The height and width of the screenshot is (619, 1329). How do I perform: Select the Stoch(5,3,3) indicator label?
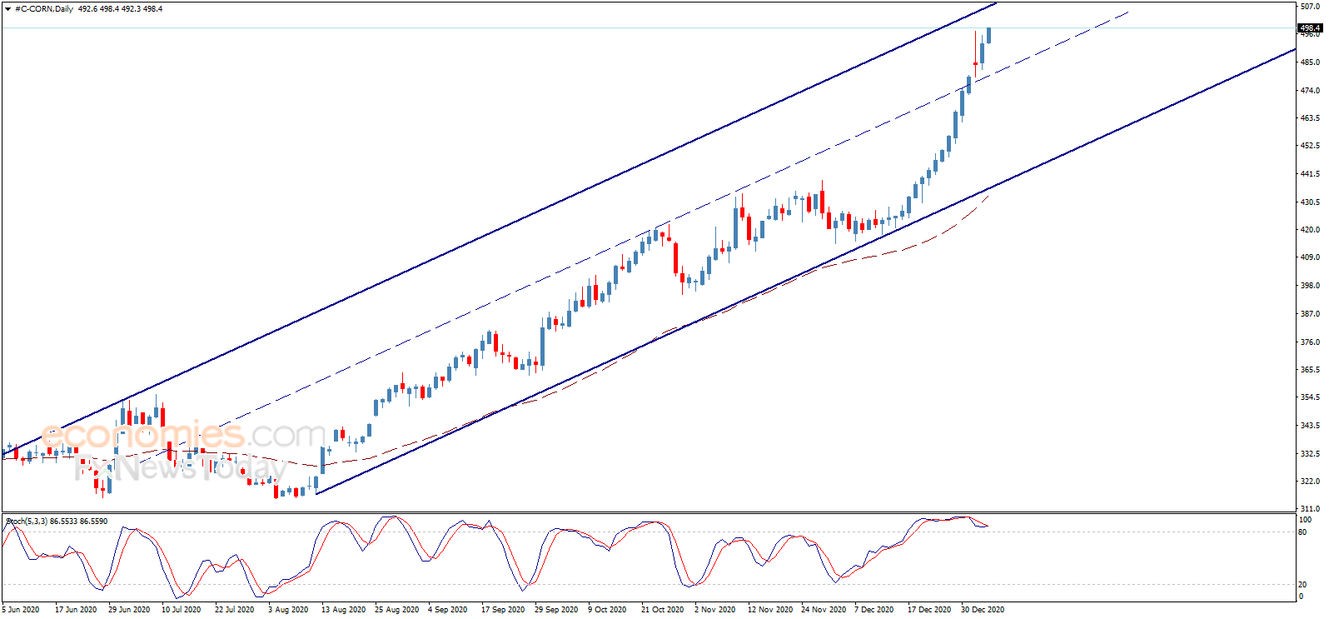click(x=27, y=522)
